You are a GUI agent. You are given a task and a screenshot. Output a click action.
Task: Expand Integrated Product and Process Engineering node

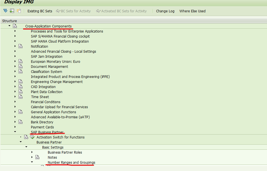point(15,77)
